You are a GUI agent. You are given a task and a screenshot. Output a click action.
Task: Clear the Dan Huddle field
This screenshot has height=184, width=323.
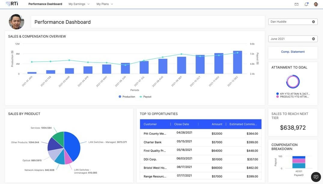313,22
